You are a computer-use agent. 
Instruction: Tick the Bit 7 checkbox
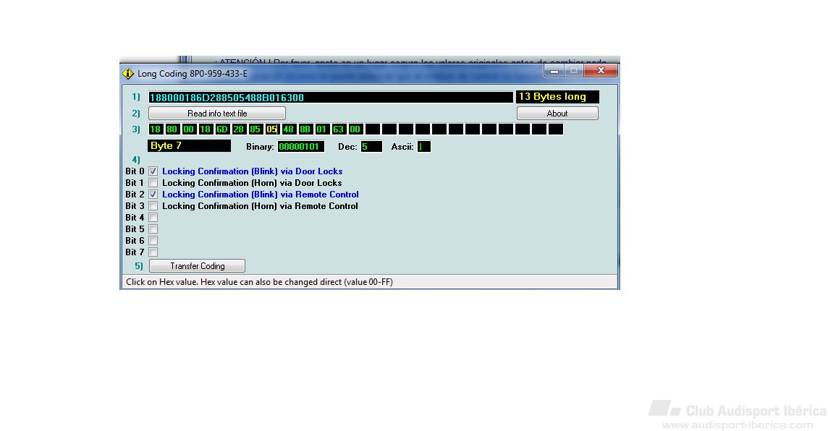click(x=153, y=252)
